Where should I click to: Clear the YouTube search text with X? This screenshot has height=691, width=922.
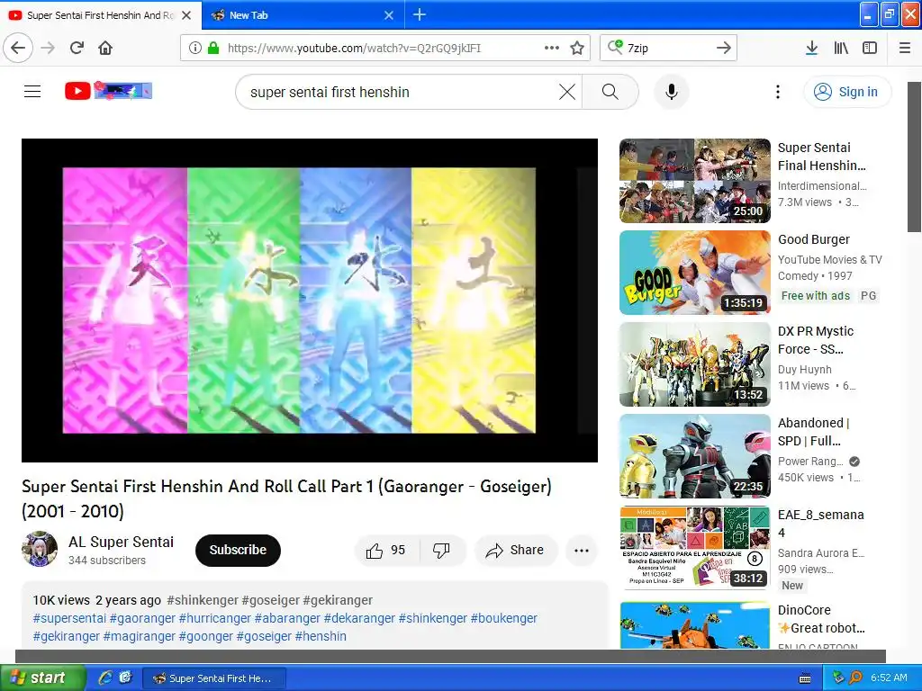(567, 92)
